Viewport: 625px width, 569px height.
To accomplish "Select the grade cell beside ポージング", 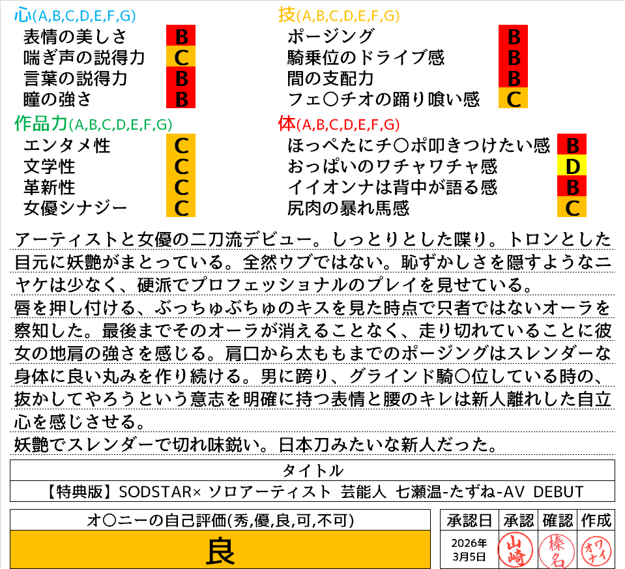I will pos(513,36).
